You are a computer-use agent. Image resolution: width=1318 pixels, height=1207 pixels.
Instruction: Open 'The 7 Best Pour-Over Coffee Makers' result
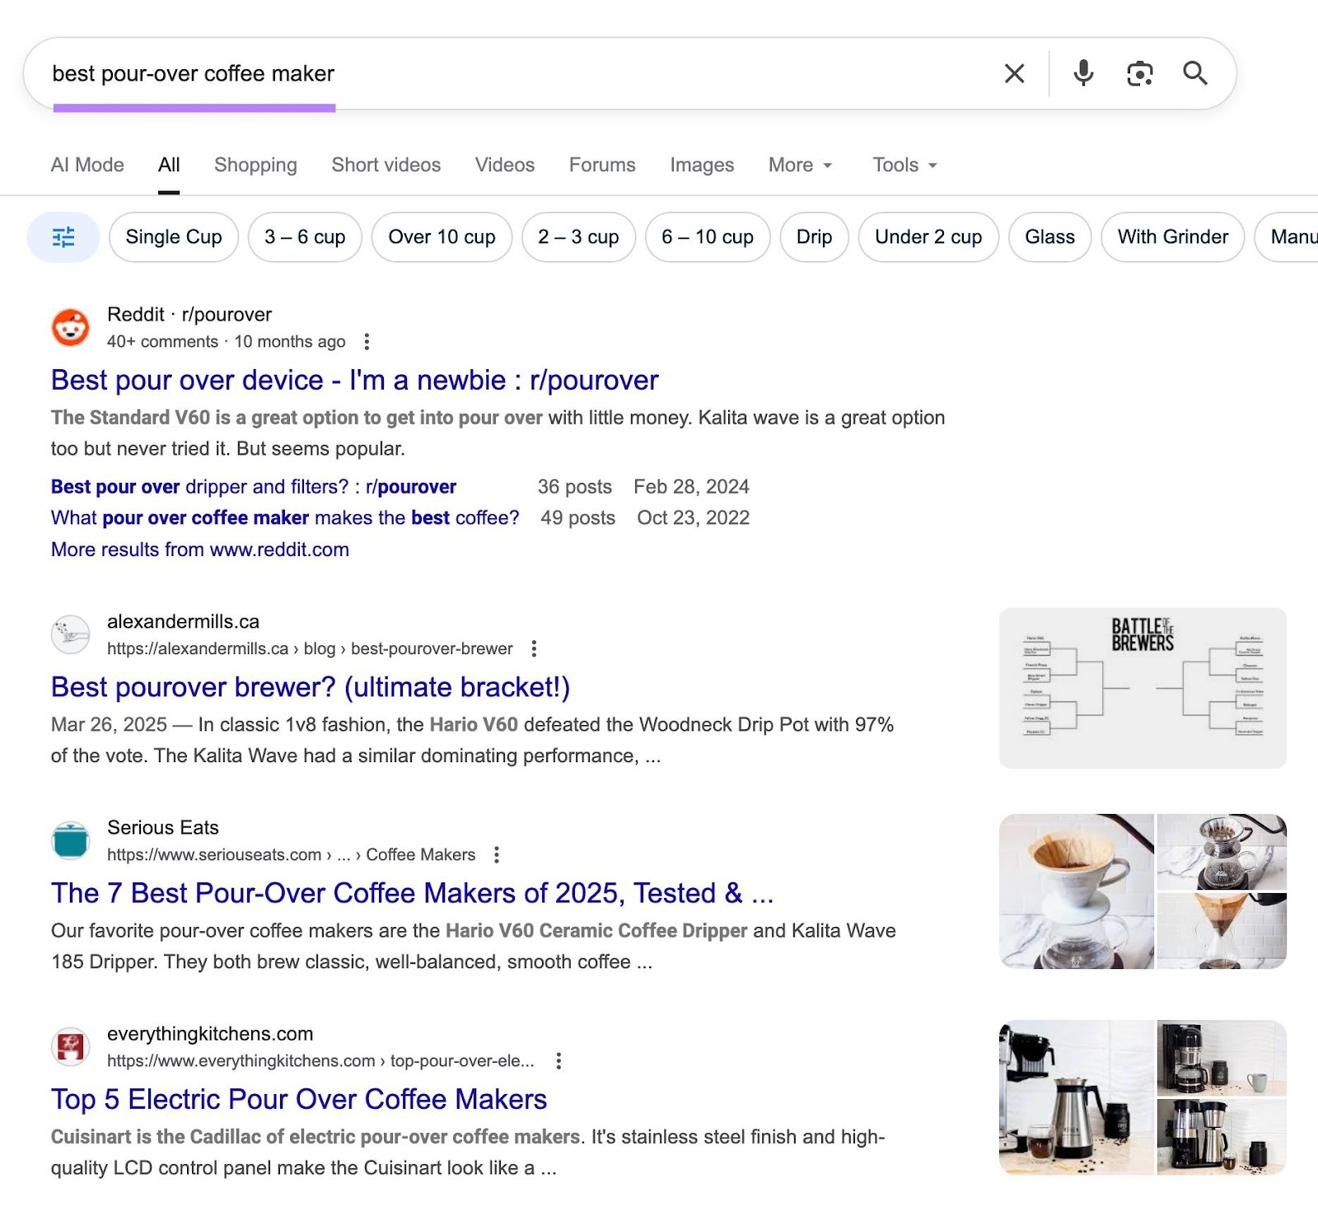click(412, 893)
